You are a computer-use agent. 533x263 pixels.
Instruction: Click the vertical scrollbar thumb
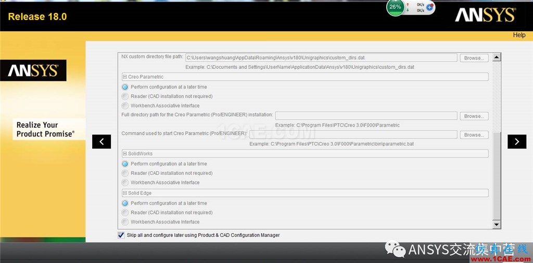click(497, 176)
